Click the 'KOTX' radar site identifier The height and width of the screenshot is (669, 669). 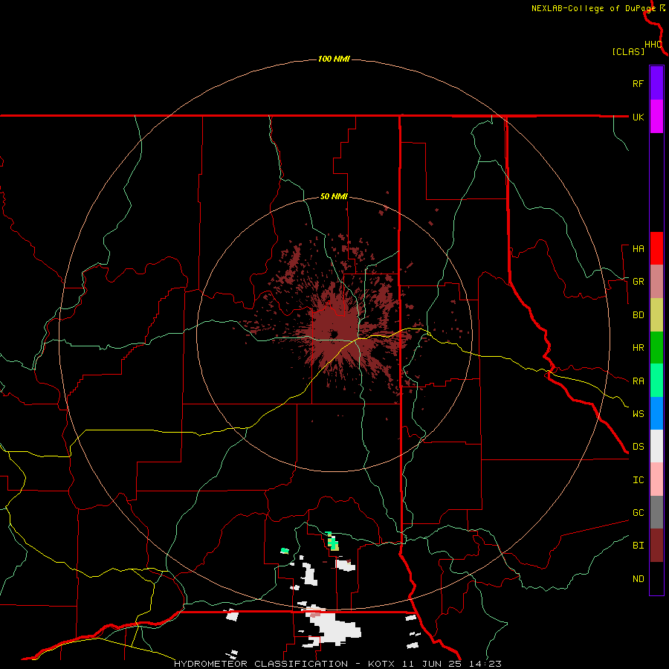pyautogui.click(x=381, y=664)
